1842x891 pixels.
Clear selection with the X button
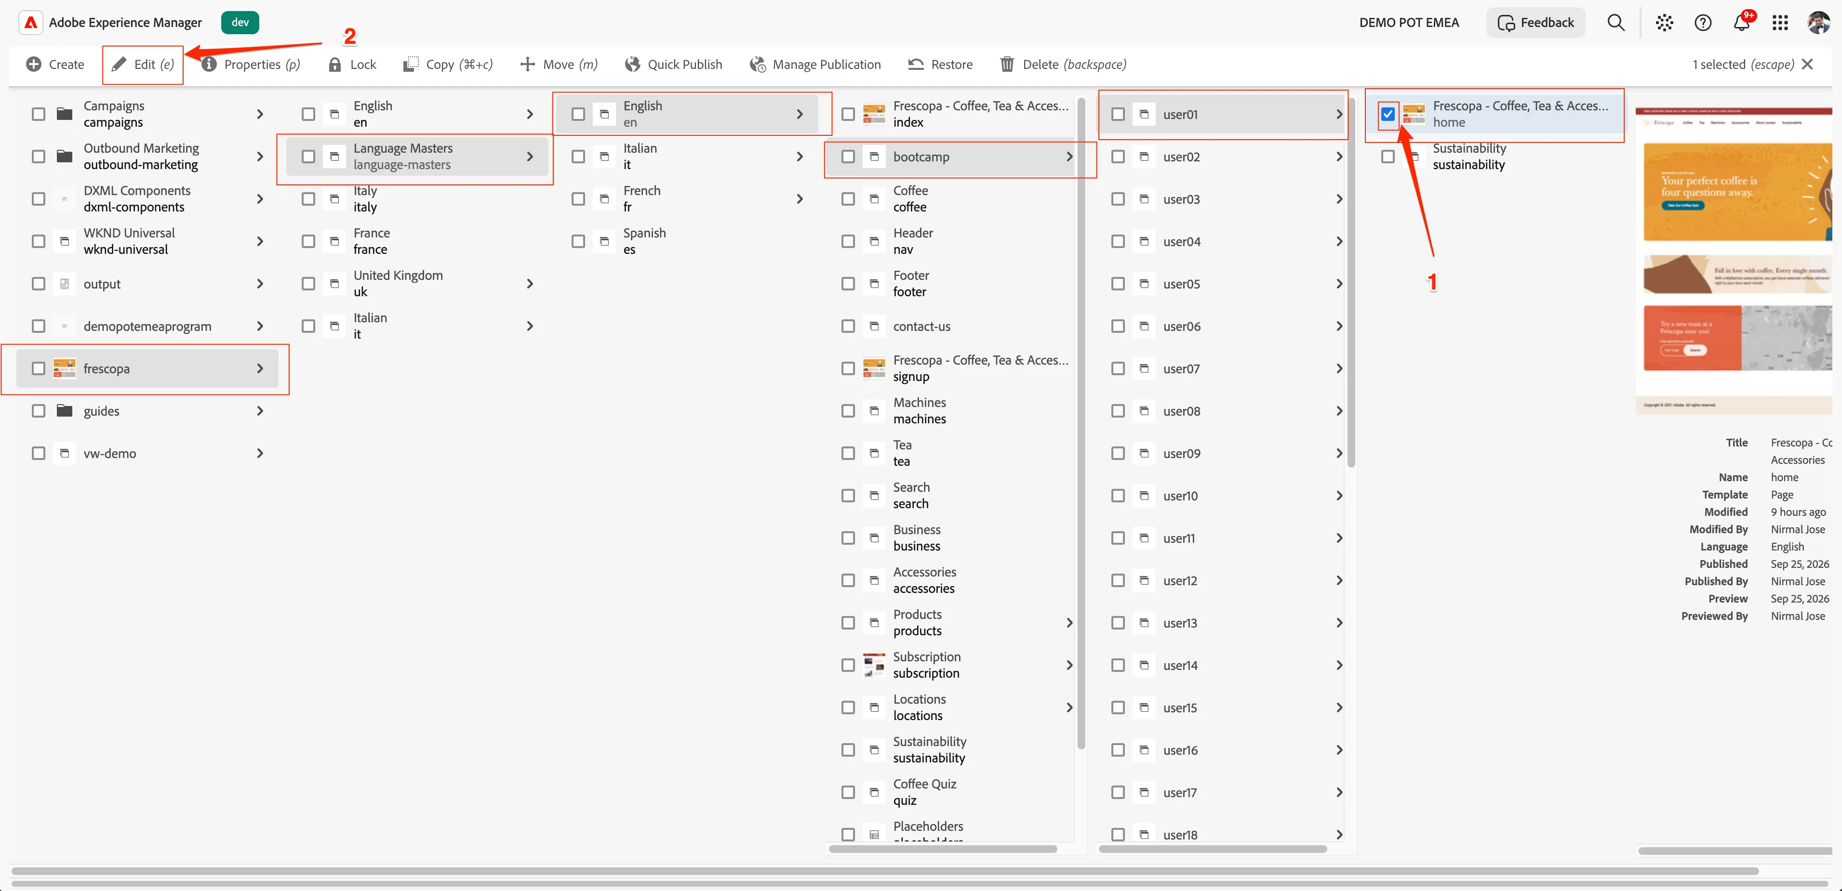pyautogui.click(x=1808, y=65)
